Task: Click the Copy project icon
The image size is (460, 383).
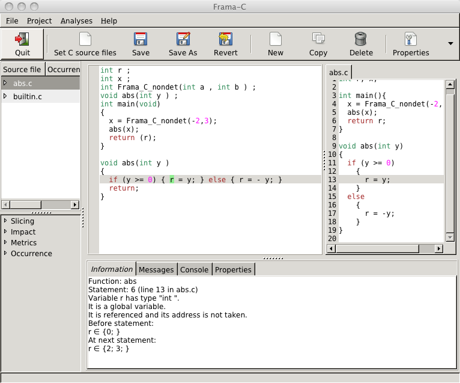Action: pyautogui.click(x=318, y=38)
